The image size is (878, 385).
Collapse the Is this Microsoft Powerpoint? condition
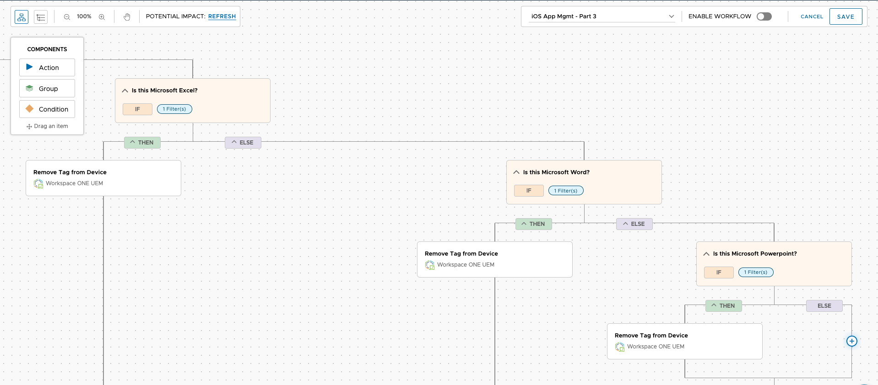point(706,254)
